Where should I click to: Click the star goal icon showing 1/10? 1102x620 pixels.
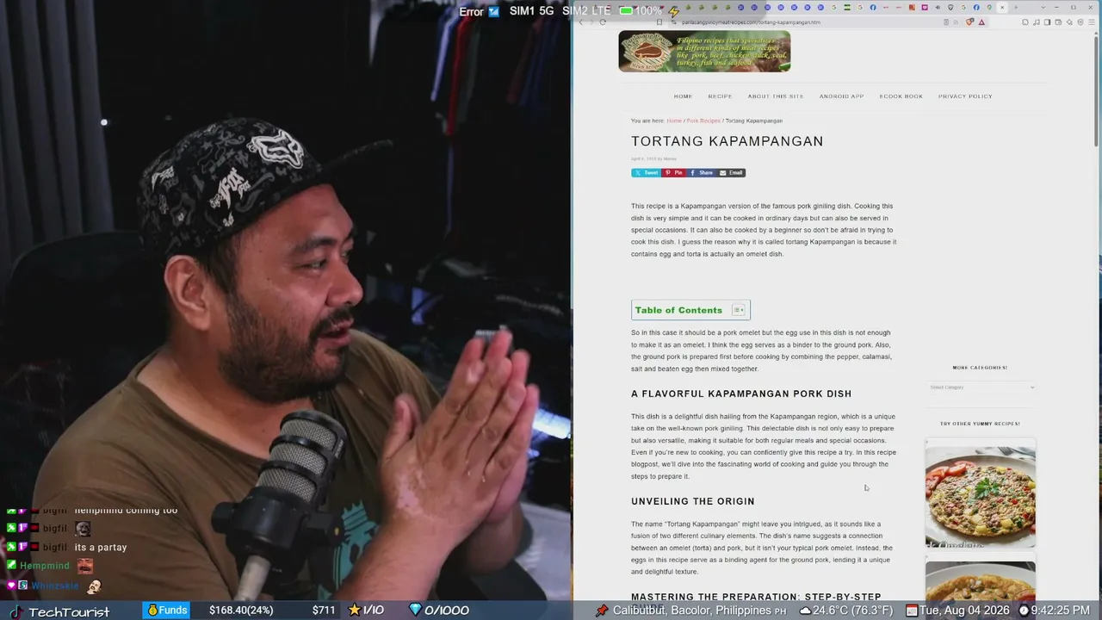[354, 610]
